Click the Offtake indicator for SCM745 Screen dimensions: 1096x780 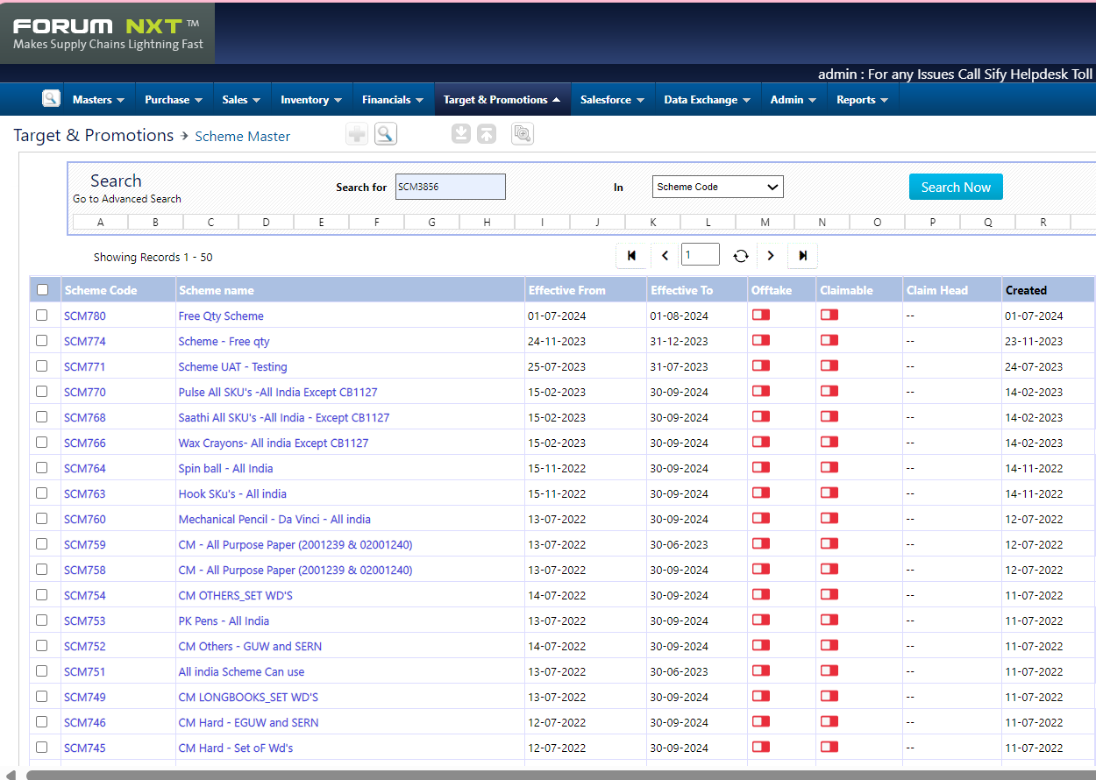coord(760,748)
